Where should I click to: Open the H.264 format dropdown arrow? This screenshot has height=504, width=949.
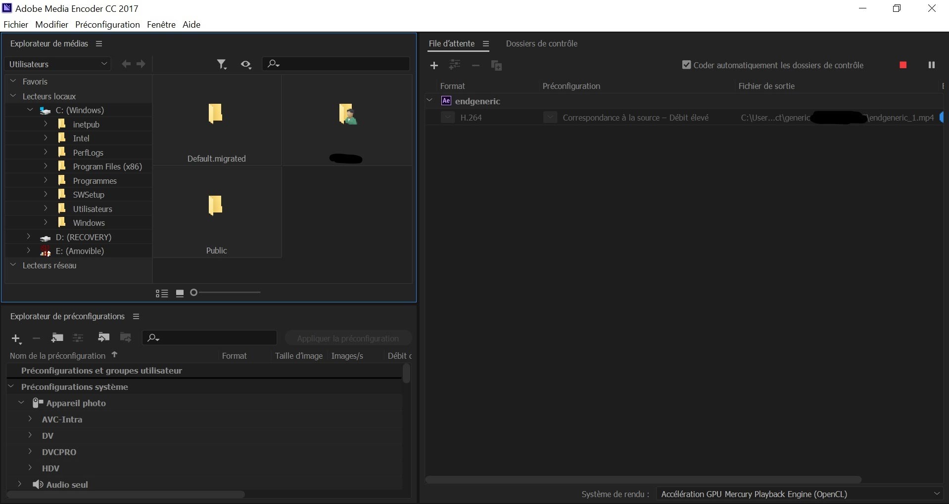coord(448,117)
